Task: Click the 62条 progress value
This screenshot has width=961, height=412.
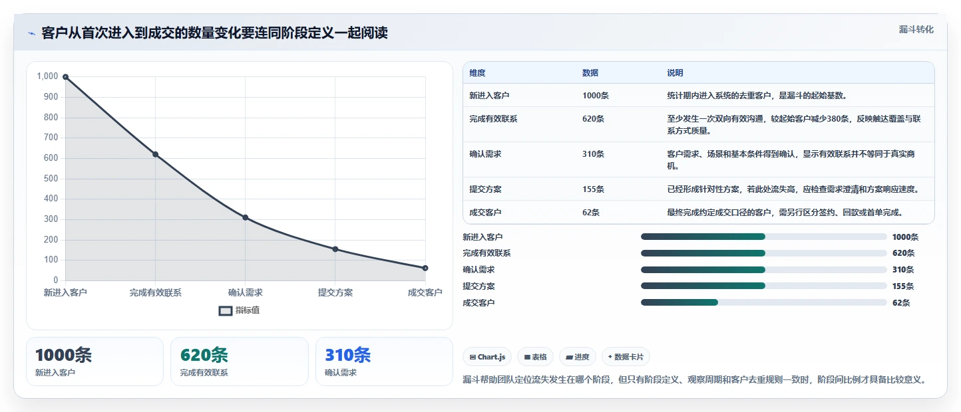Action: [x=901, y=302]
